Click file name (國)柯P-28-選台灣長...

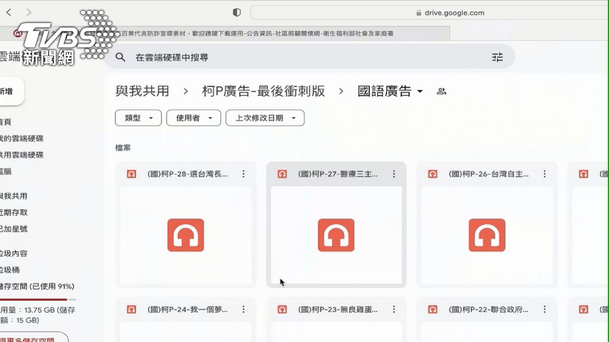(x=187, y=174)
